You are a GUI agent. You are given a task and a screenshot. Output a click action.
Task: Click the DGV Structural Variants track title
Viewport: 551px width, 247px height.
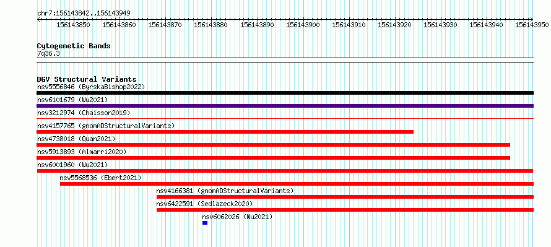coord(87,79)
